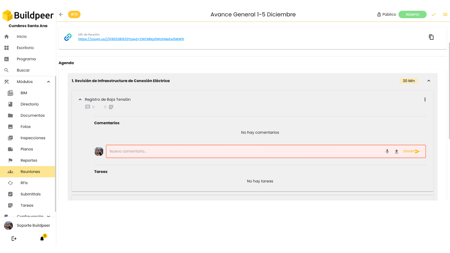Open notifications bell with badge 3
Viewport: 450px width, 253px height.
coord(42,238)
